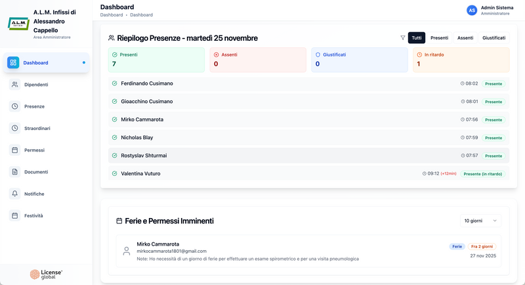Select Valentina Vuturo attendance row

(x=308, y=173)
